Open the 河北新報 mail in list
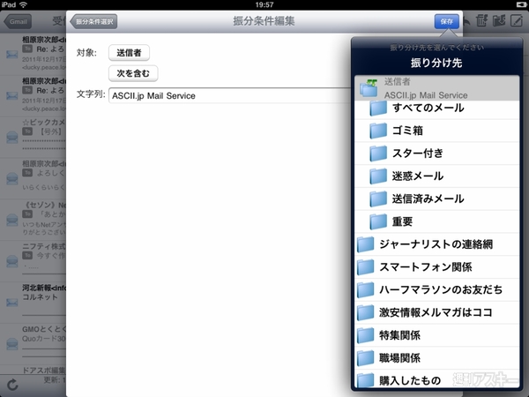The width and height of the screenshot is (529, 397). (x=34, y=302)
